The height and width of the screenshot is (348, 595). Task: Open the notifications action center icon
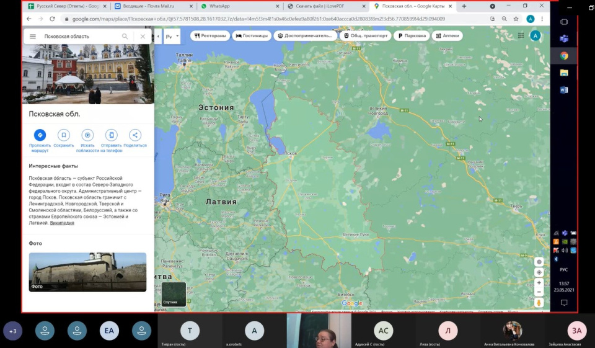click(564, 303)
